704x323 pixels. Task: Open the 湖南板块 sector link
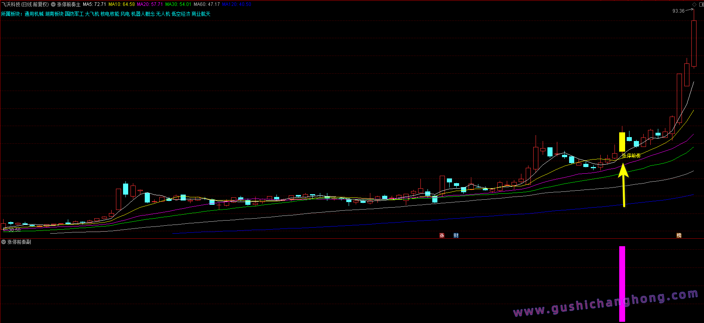(54, 14)
